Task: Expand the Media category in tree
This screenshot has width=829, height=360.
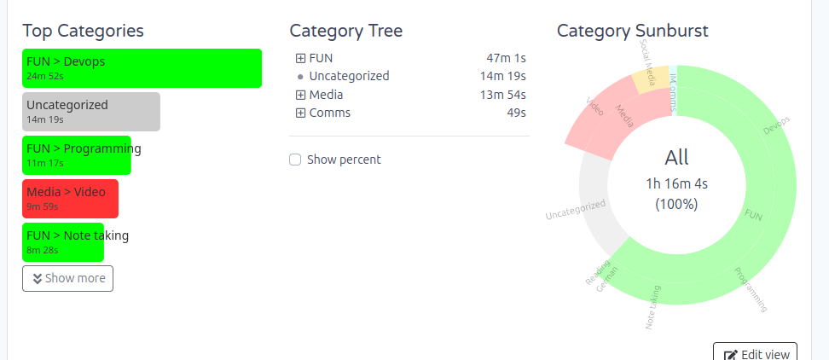Action: (x=300, y=95)
